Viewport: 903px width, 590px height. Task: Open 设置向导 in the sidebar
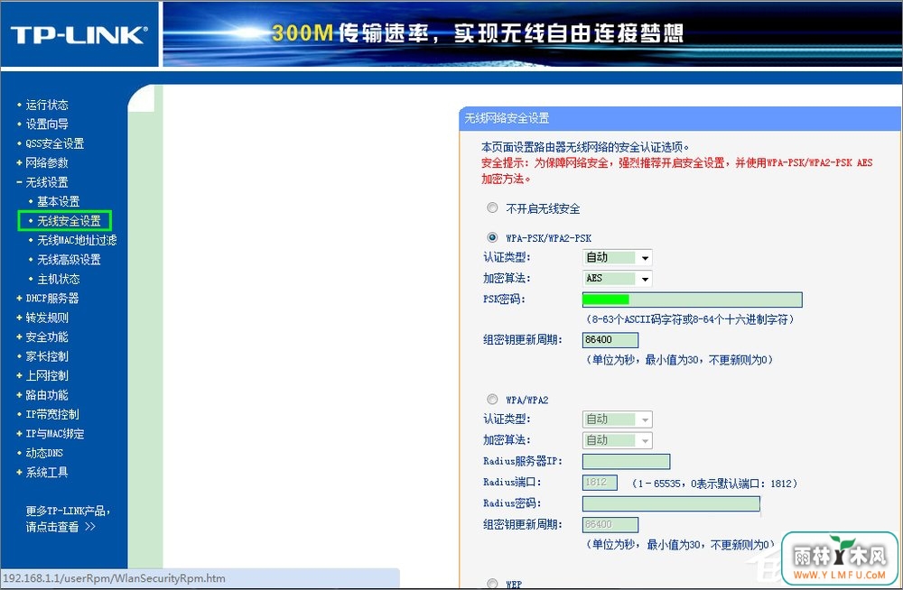click(x=47, y=124)
